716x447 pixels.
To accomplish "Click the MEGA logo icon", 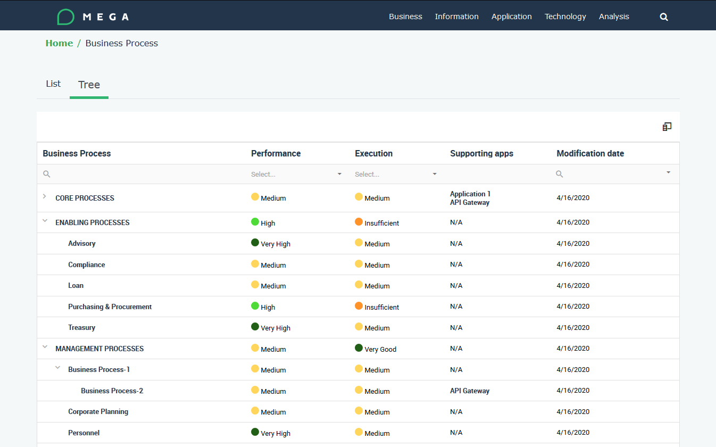I will 65,17.
